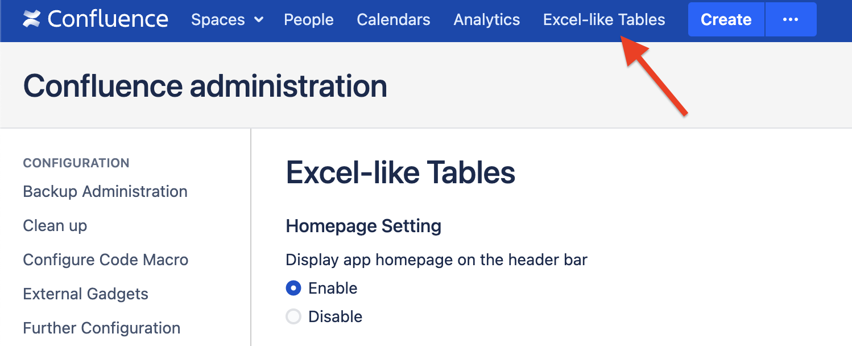Select the Enable radio button

[x=293, y=289]
